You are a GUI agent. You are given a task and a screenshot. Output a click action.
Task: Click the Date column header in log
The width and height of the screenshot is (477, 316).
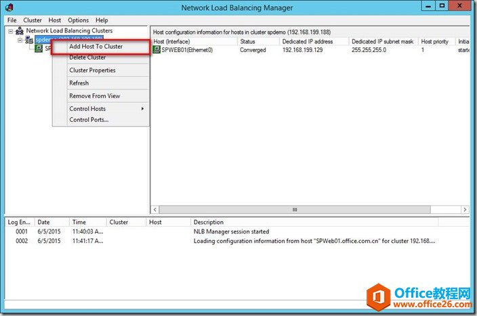(52, 222)
